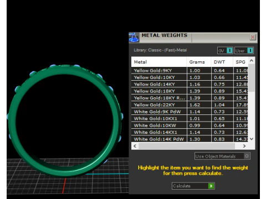Click the 0.83 DWT value for 14K PdW
266x199 pixels.
click(219, 139)
